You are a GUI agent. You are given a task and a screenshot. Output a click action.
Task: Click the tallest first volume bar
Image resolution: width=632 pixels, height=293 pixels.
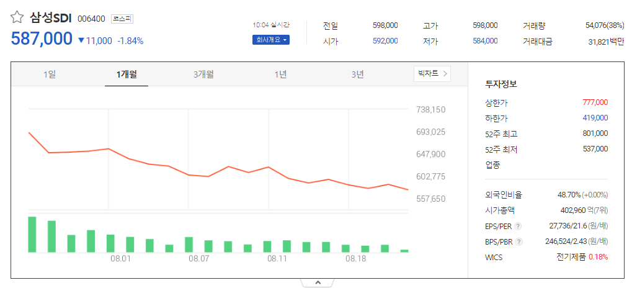[x=32, y=235]
